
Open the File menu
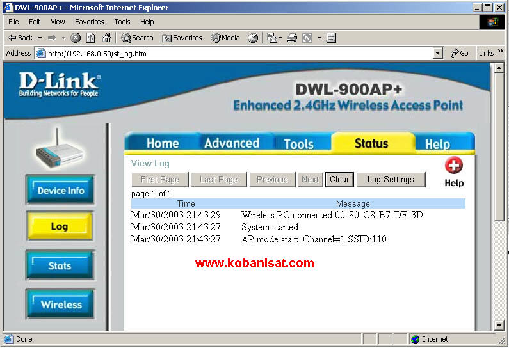coord(13,22)
